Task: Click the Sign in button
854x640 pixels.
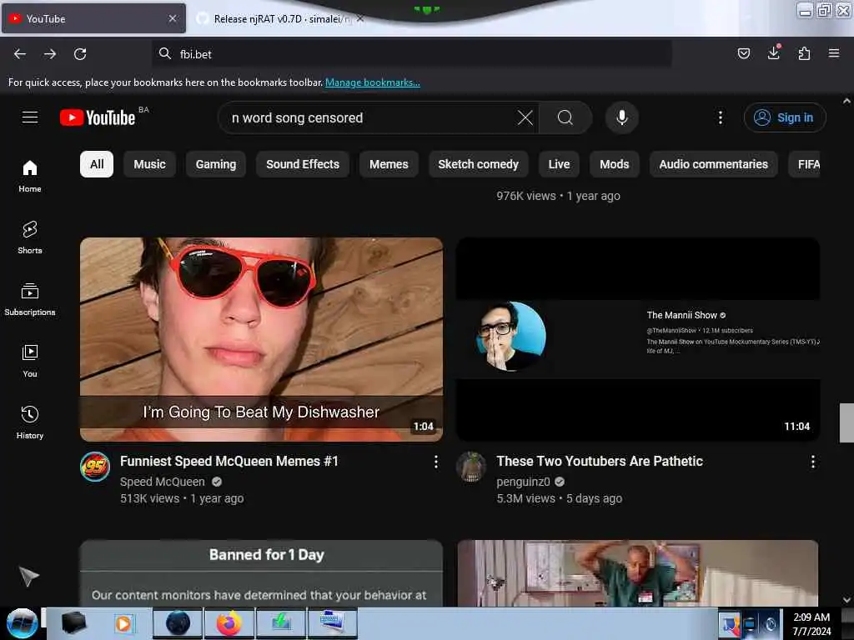Action: [x=784, y=117]
